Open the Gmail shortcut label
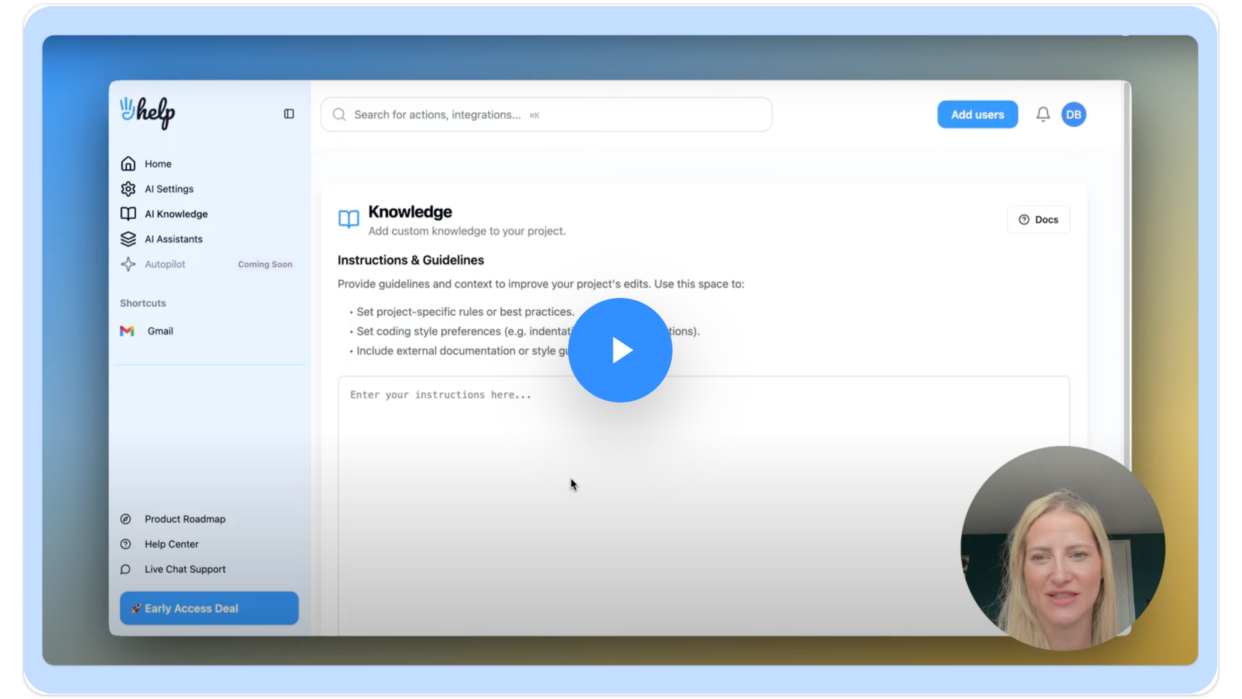Screen dimensions: 1242x699 coord(160,331)
